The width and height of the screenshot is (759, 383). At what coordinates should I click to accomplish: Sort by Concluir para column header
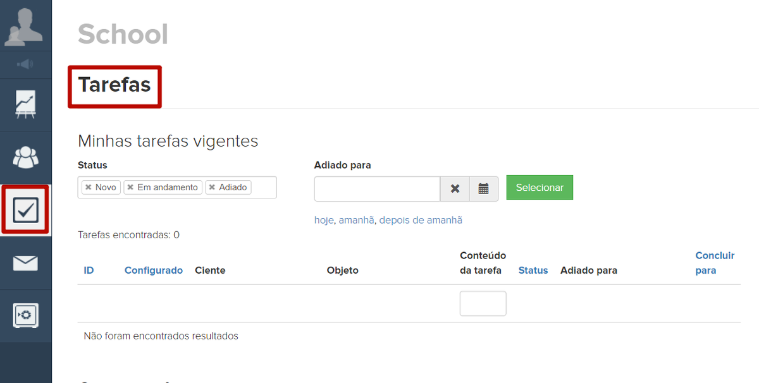[x=715, y=263]
